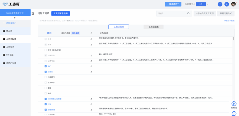Image resolution: width=239 pixels, height=116 pixels.
Task: Open 工资项配置 in the sidebar
Action: coord(15,39)
